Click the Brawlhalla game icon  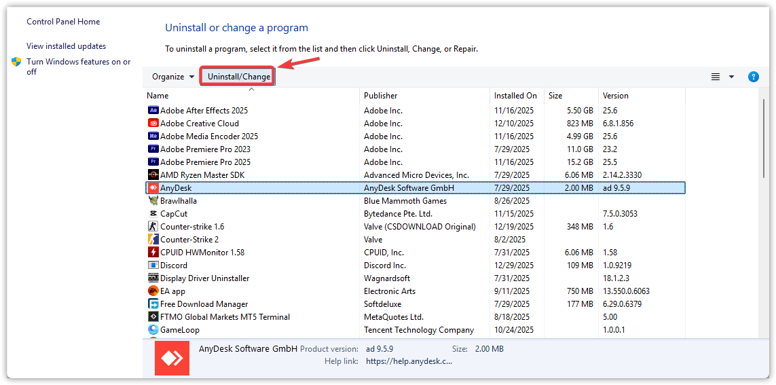tap(153, 201)
